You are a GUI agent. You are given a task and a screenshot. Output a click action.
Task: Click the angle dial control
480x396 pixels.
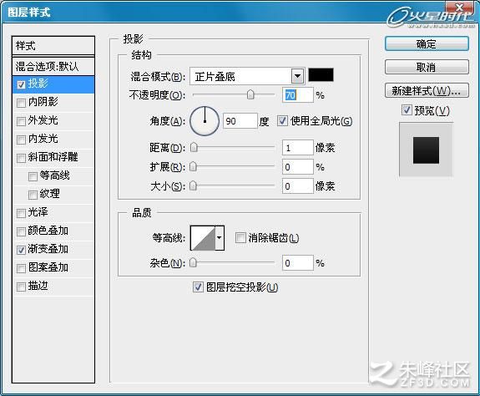coord(205,121)
